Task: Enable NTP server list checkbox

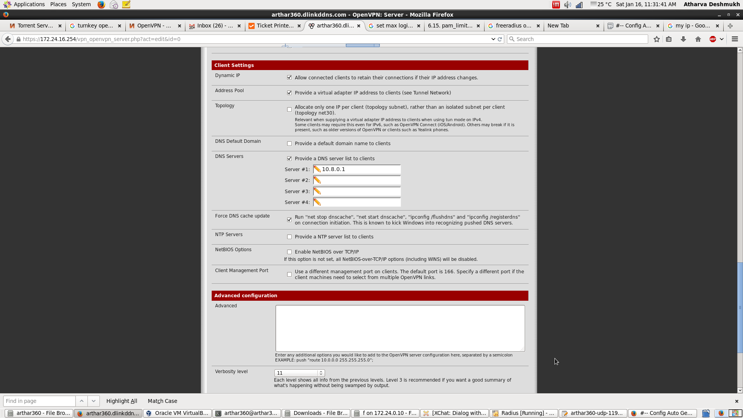Action: coord(289,237)
